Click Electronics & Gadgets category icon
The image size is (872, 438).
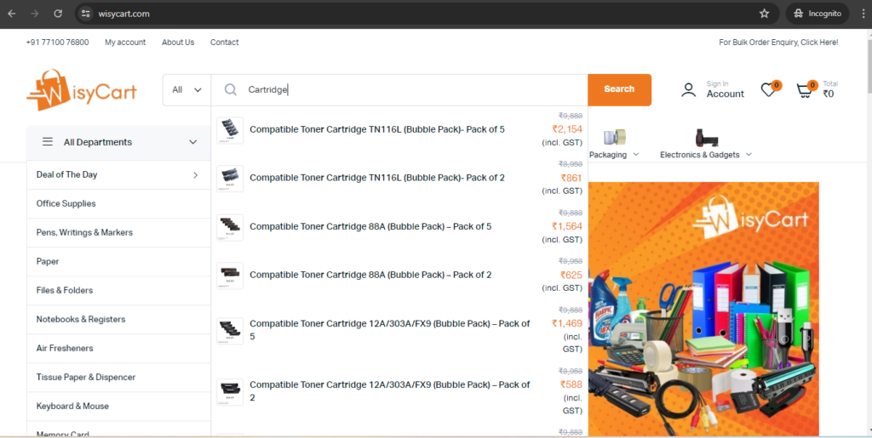tap(706, 137)
